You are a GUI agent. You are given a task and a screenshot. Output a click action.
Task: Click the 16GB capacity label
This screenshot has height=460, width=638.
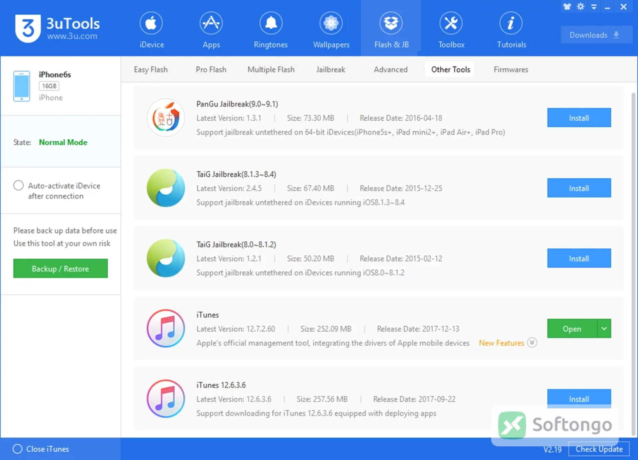pos(49,86)
